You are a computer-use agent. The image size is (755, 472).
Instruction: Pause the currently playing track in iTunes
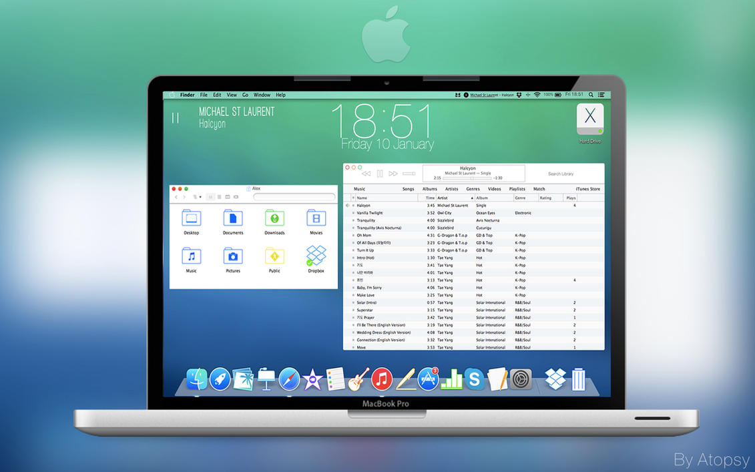pyautogui.click(x=379, y=173)
